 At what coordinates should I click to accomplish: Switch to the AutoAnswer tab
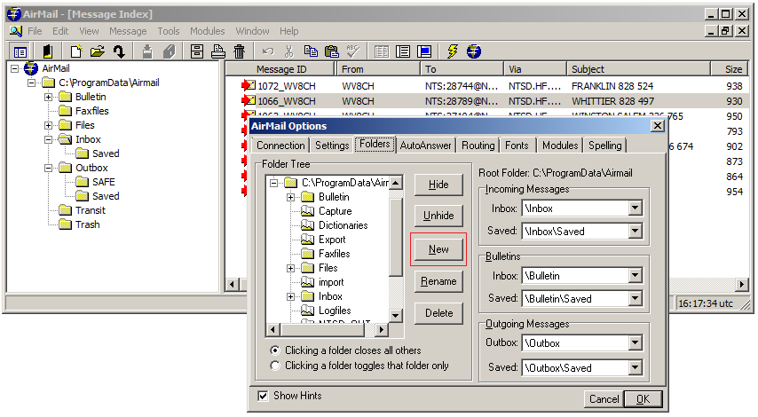pos(425,146)
